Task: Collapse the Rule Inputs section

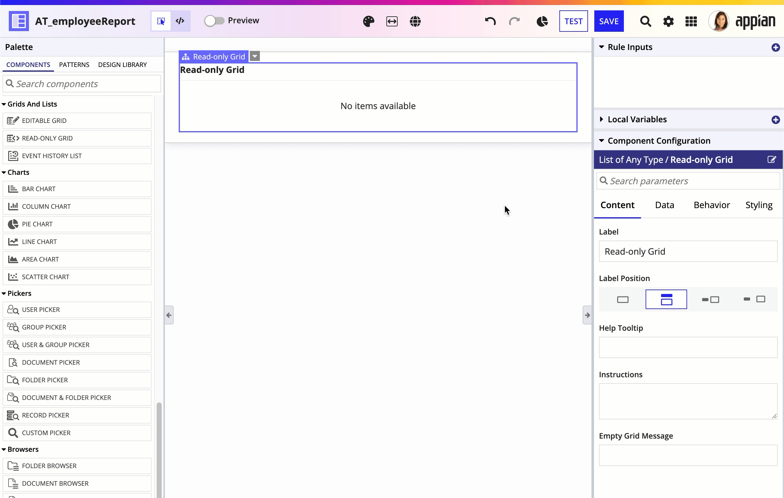Action: (x=601, y=47)
